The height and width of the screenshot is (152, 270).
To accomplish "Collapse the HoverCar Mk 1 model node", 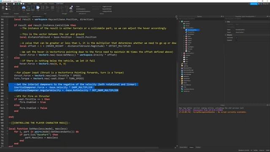I will [x=182, y=28].
